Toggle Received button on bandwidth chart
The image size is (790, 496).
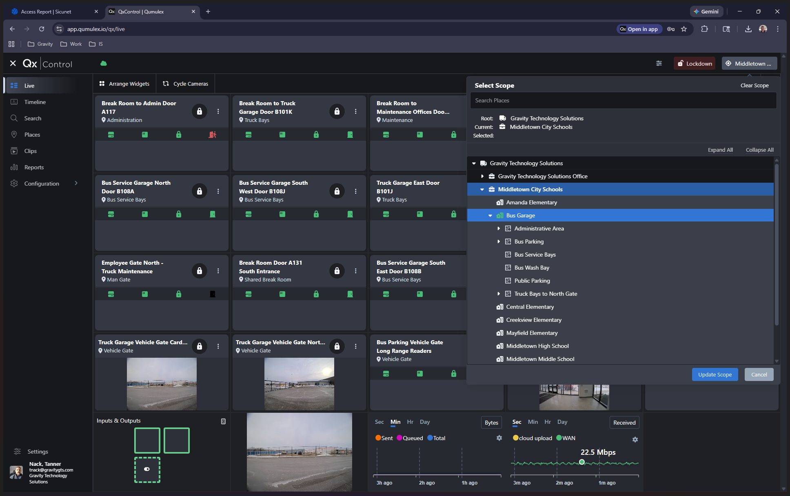point(624,423)
